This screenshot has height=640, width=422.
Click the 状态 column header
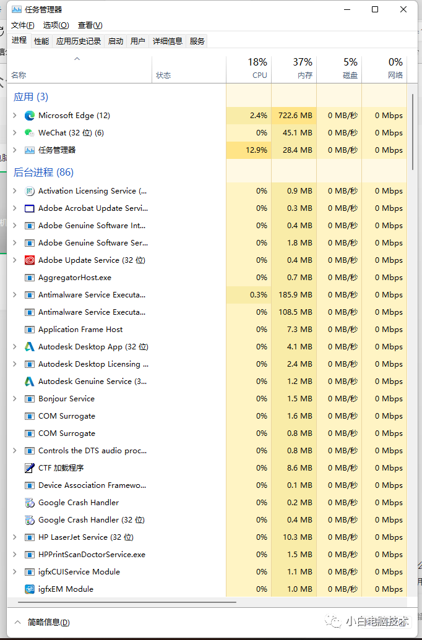(x=189, y=69)
